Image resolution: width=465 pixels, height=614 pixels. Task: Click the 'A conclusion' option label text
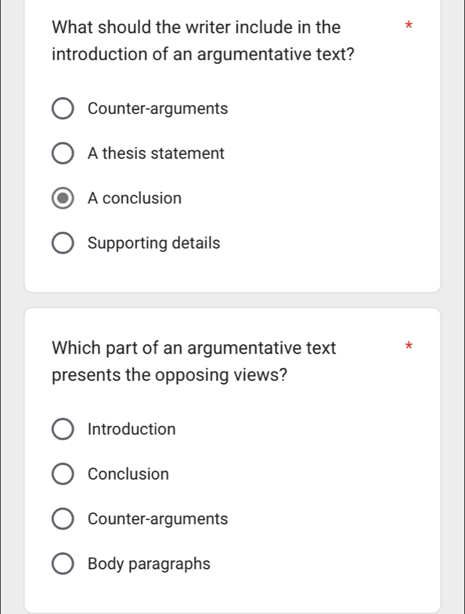tap(134, 198)
